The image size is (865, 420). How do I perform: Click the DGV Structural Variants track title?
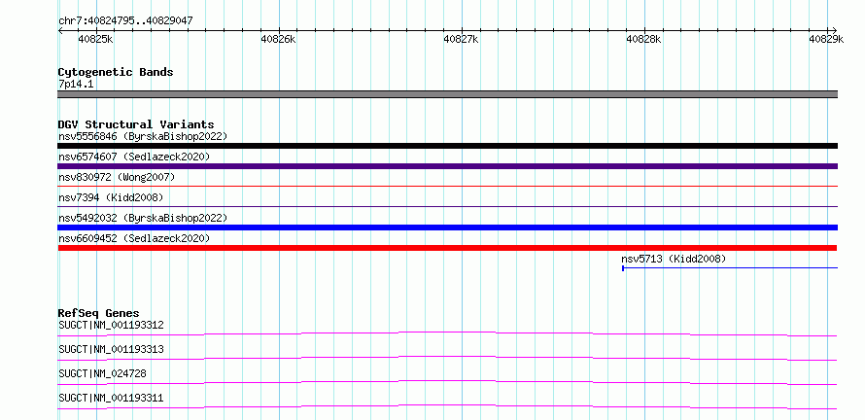(136, 124)
